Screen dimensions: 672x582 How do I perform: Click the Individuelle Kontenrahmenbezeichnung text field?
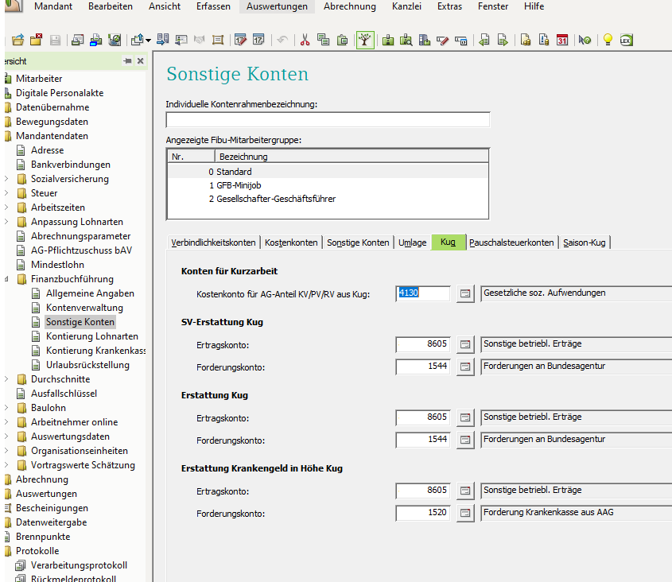pos(328,120)
